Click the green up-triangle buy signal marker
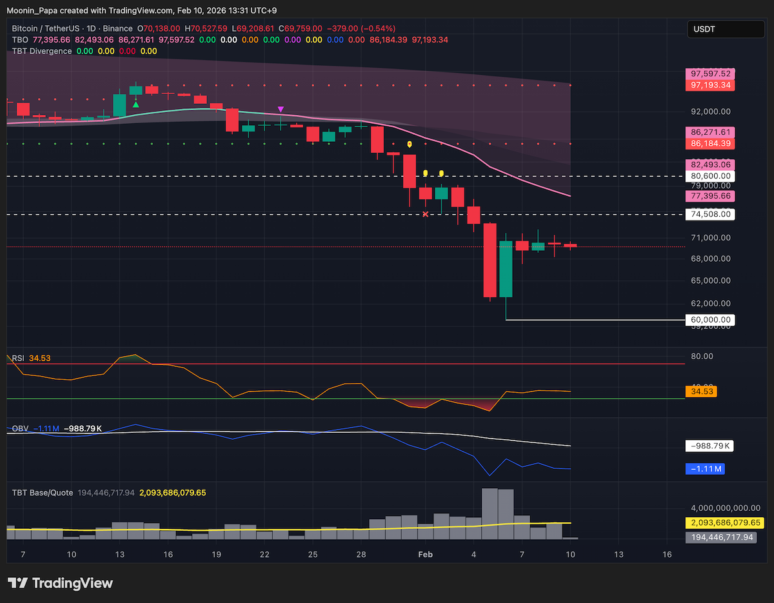The width and height of the screenshot is (774, 603). (x=136, y=104)
